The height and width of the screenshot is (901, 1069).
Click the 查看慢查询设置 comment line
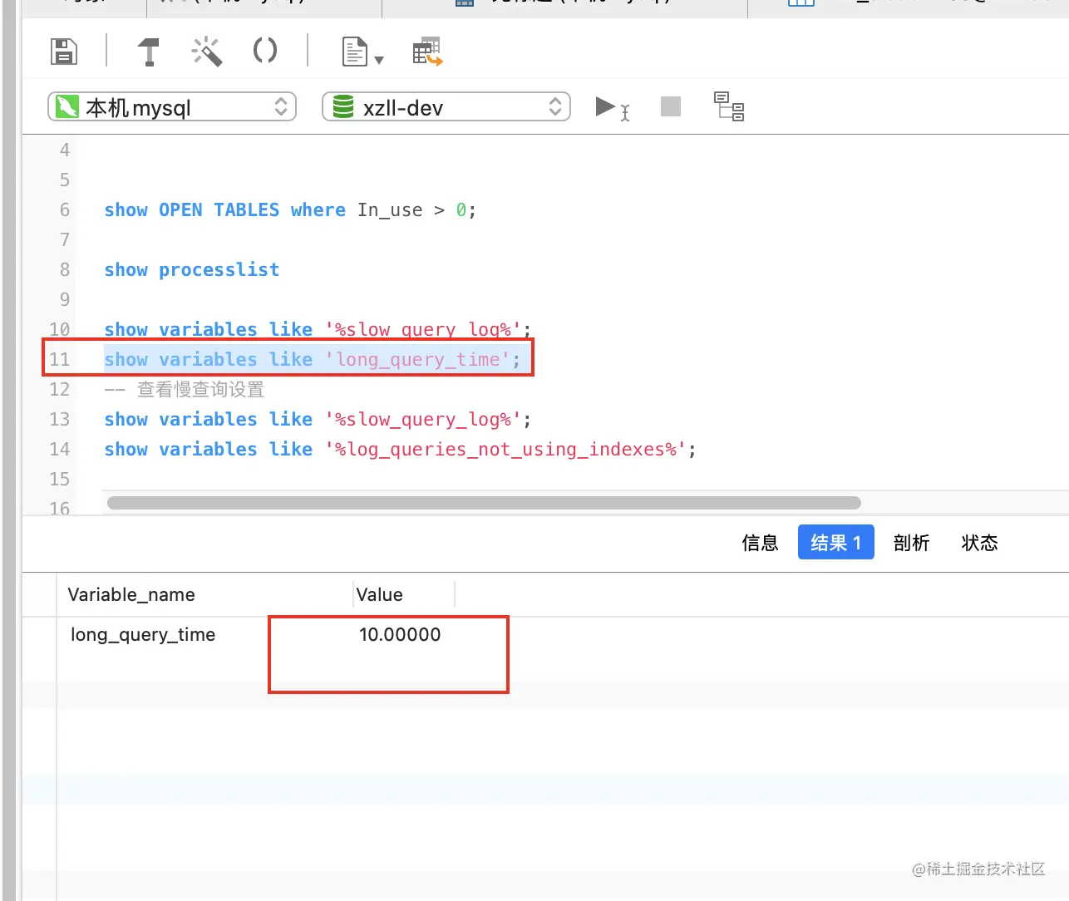(x=184, y=390)
